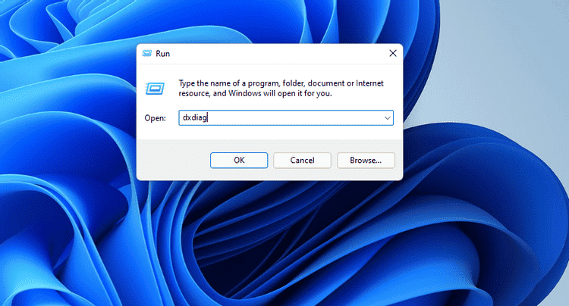569x306 pixels.
Task: Close the Run dialog with X
Action: (393, 53)
